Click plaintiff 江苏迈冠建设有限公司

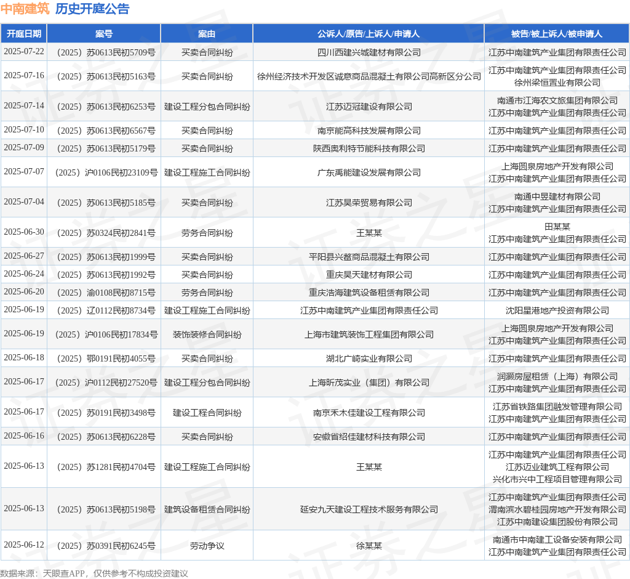point(369,107)
